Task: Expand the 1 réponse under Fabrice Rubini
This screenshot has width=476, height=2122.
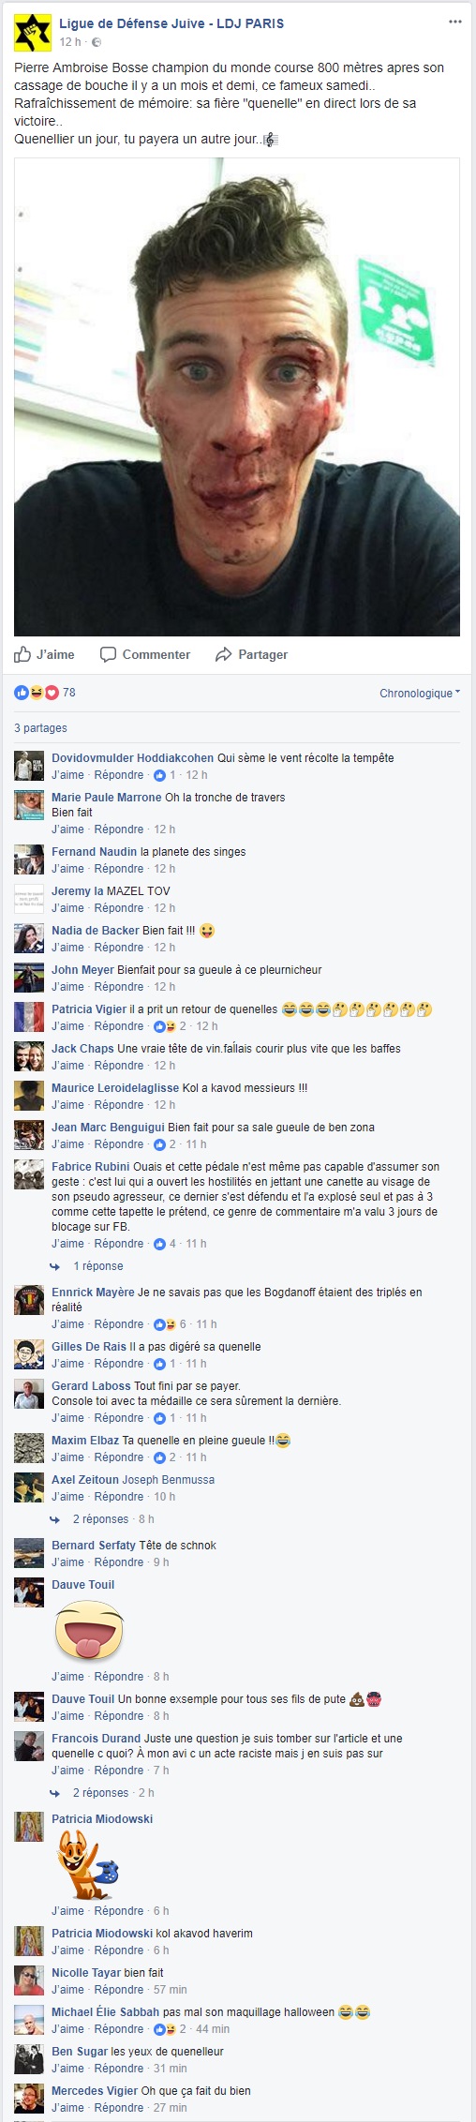Action: [x=97, y=1266]
